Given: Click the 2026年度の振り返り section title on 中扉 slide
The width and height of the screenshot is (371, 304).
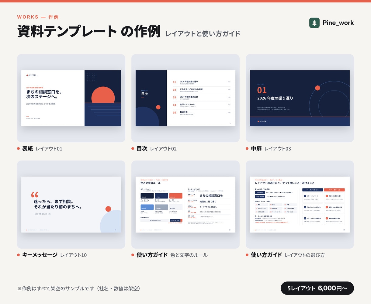Looking at the screenshot, I should coord(275,98).
